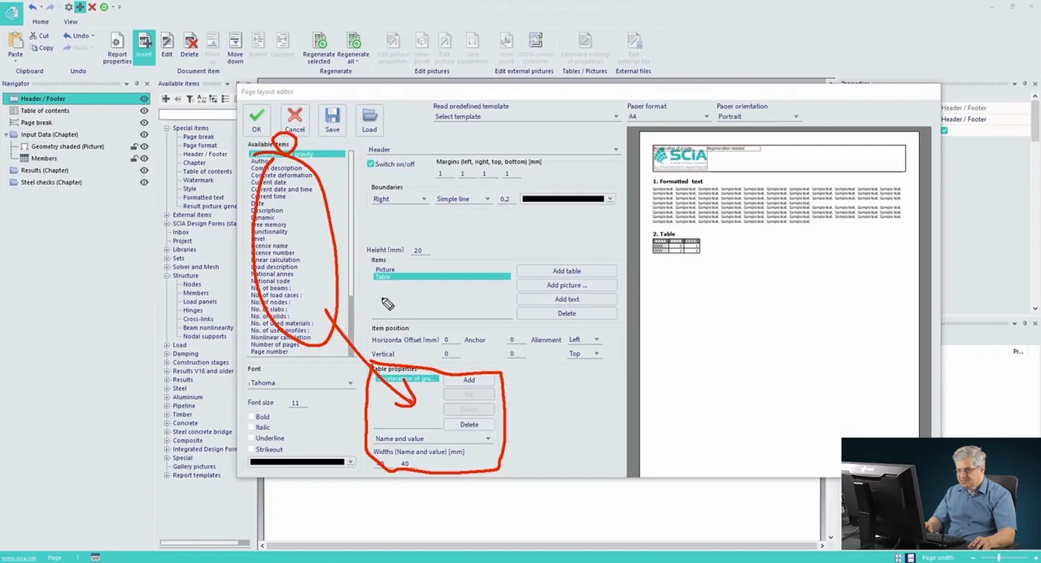Click the Add picture ... button

tap(567, 286)
